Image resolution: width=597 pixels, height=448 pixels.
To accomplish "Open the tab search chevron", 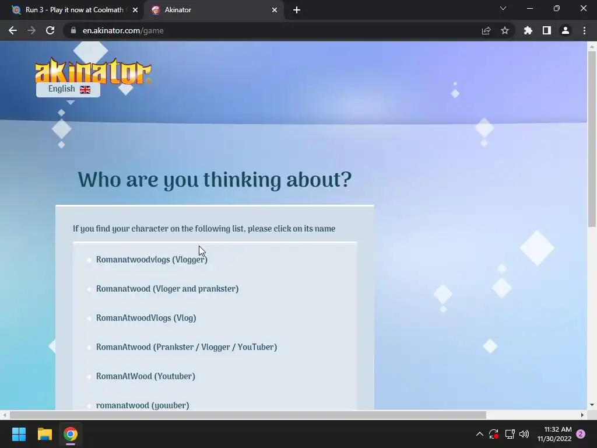I will tap(503, 8).
